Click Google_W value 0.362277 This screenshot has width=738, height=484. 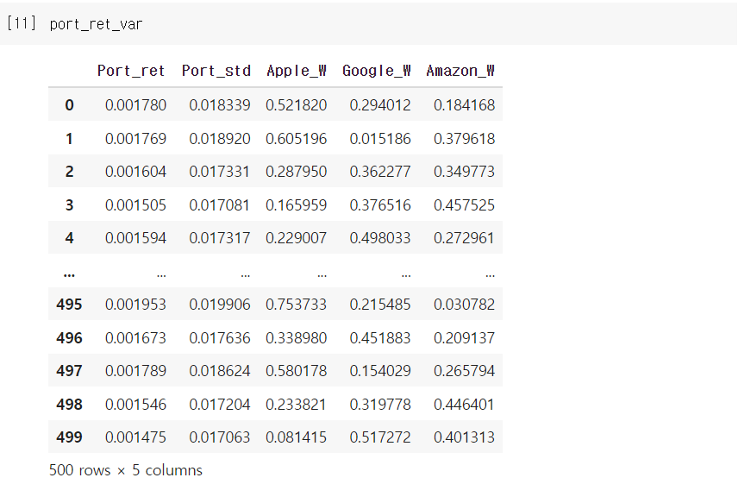coord(380,172)
